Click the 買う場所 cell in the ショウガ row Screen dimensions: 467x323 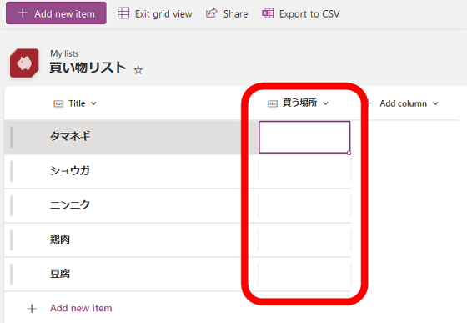(x=304, y=171)
